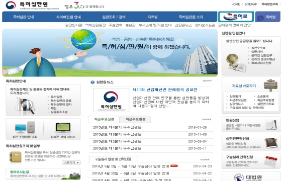Select the 홍보관 submenu item
285x181 pixels.
pos(130,25)
